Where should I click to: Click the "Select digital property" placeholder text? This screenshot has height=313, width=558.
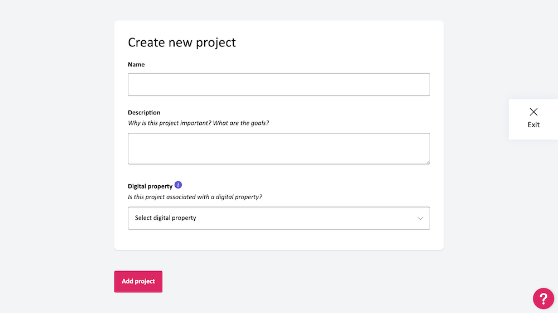166,218
